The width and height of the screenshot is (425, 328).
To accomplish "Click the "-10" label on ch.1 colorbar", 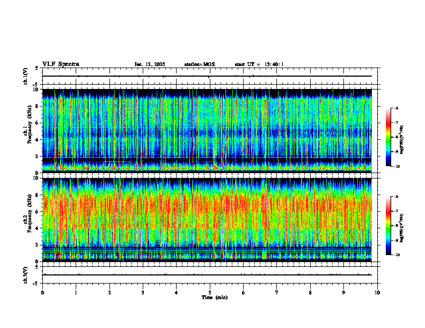I will pos(397,167).
